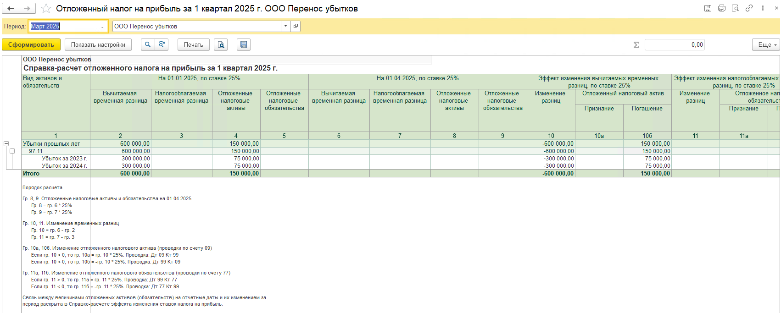This screenshot has height=313, width=781.
Task: Click the Период input field
Action: pyautogui.click(x=63, y=27)
